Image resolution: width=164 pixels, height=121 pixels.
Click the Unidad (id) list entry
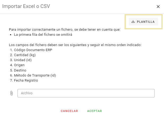pyautogui.click(x=23, y=60)
